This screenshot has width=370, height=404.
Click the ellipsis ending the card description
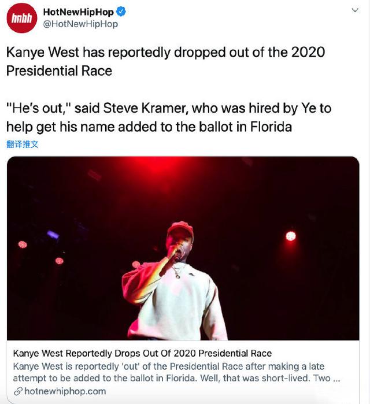[336, 379]
